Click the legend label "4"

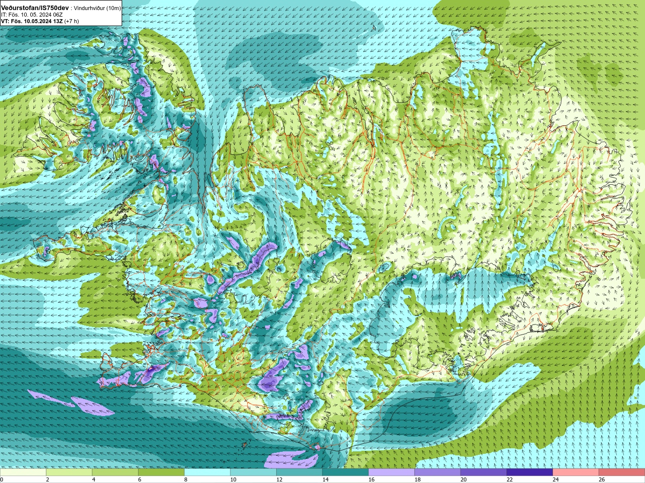point(93,479)
